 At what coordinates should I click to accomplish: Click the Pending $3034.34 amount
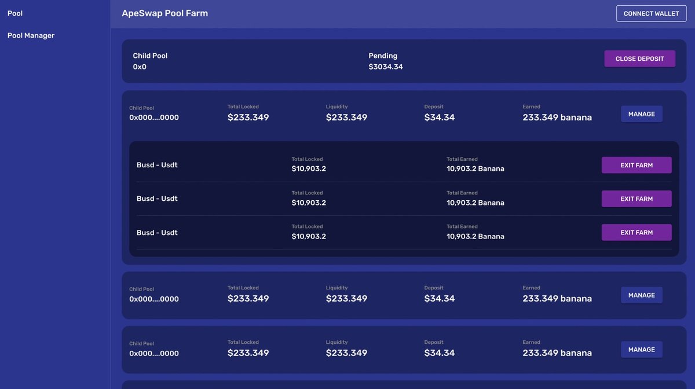pos(386,67)
